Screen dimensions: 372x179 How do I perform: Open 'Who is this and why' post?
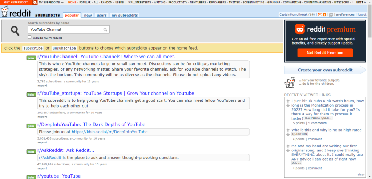(327, 130)
